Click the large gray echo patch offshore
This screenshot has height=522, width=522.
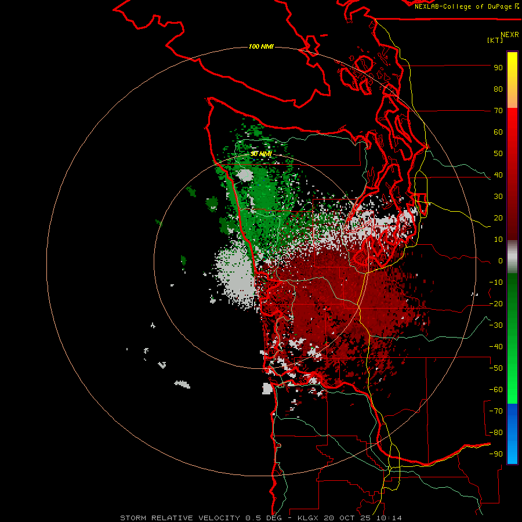(237, 276)
